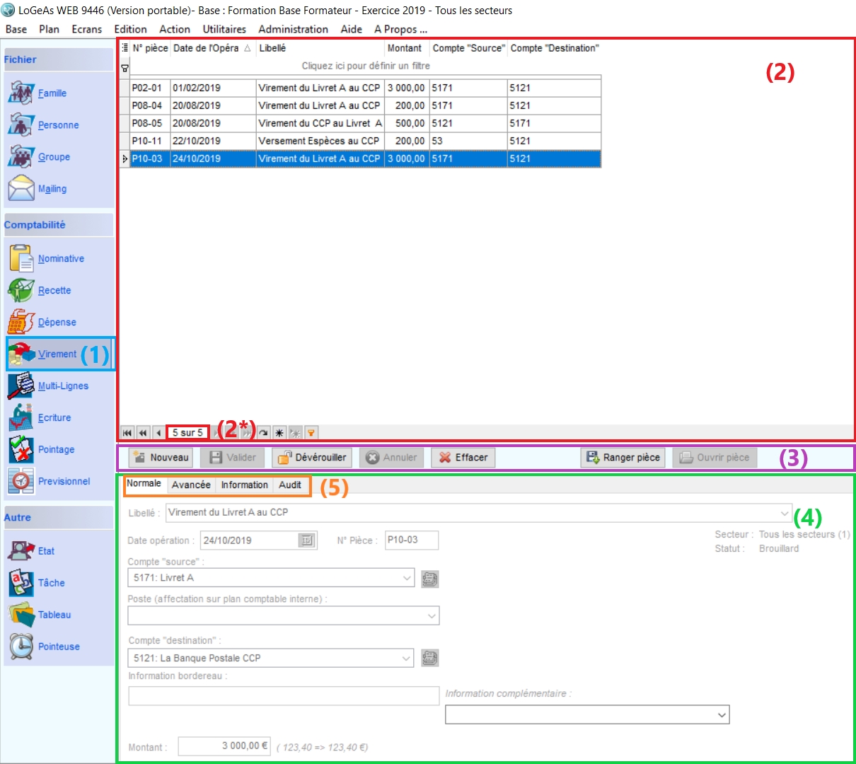Expand the Poste affectation combo box
Screen dimensions: 856x764
431,616
